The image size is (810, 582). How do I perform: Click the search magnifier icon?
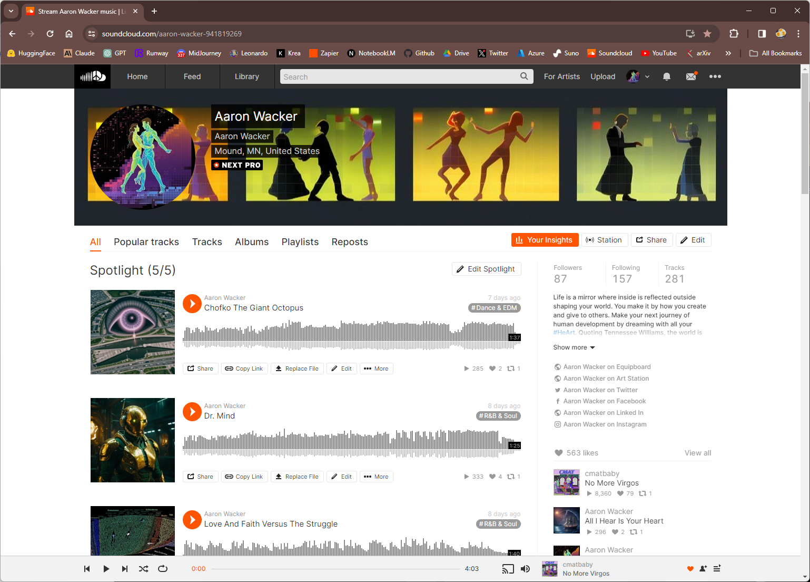[524, 76]
